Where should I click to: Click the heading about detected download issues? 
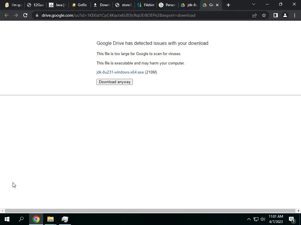pos(153,43)
